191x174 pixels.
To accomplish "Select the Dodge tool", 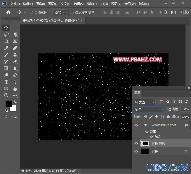I will click(6, 75).
